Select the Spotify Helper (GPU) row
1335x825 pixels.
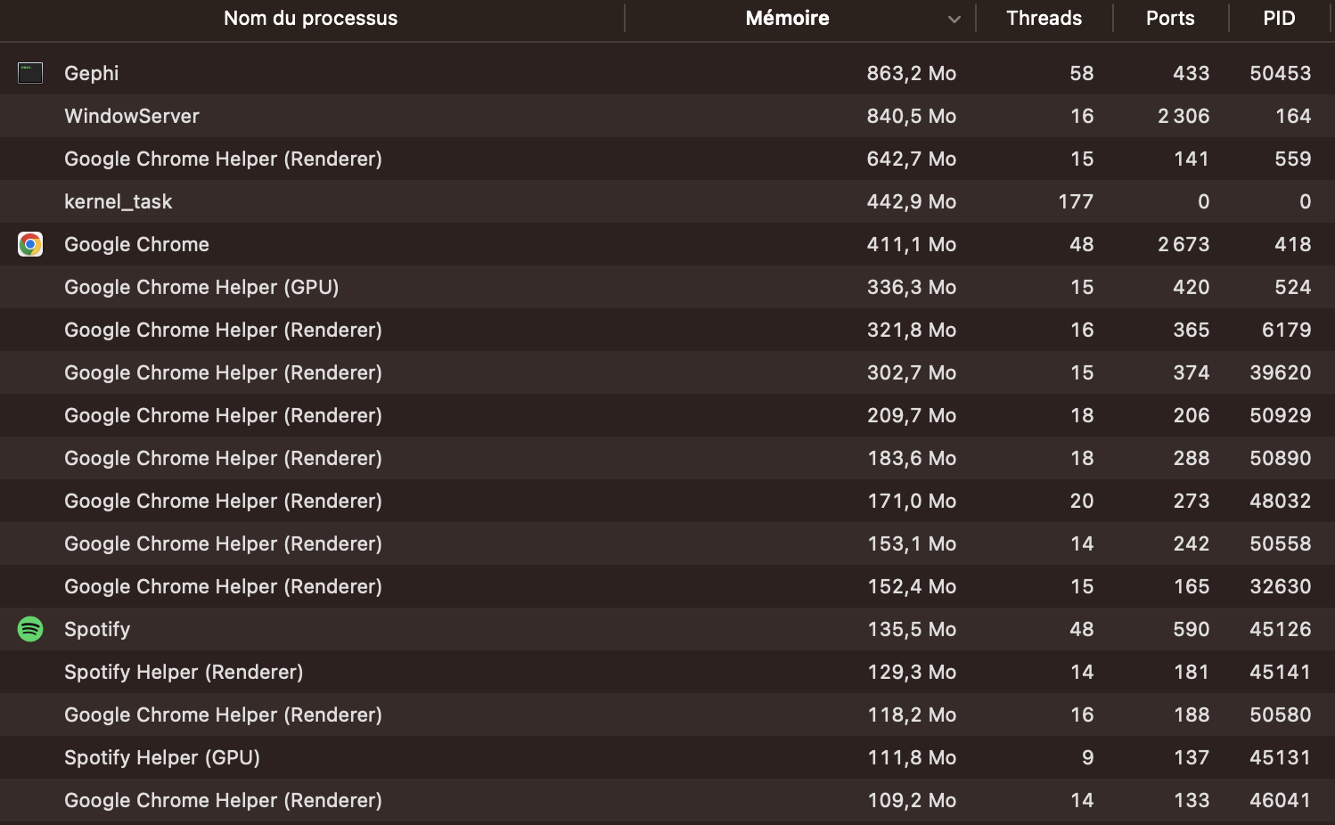point(162,757)
